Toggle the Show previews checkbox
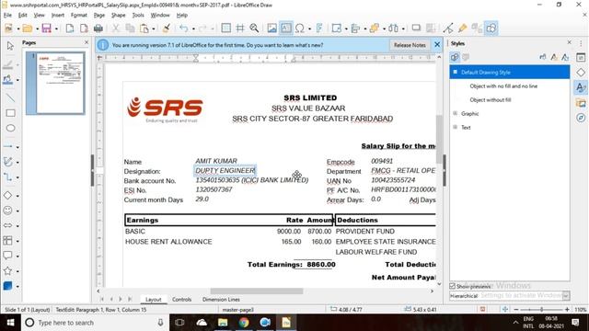Screen dimensions: 589x331 [x=453, y=286]
